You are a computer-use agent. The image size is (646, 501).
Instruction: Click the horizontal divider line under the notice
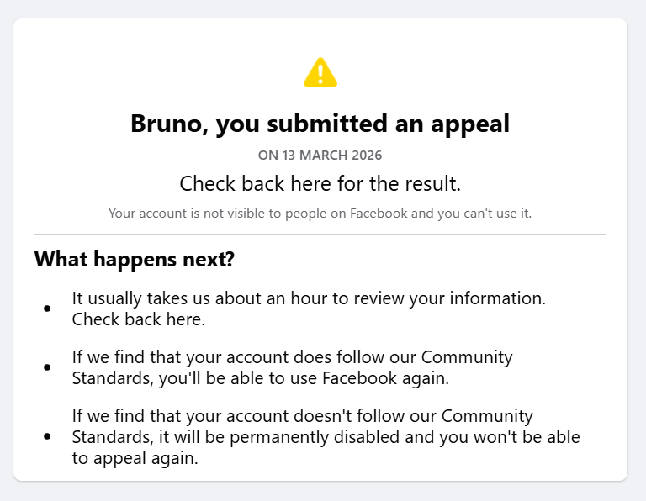click(x=320, y=234)
